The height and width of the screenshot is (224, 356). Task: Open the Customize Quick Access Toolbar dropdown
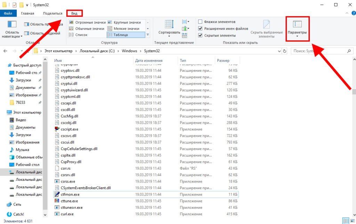[27, 5]
